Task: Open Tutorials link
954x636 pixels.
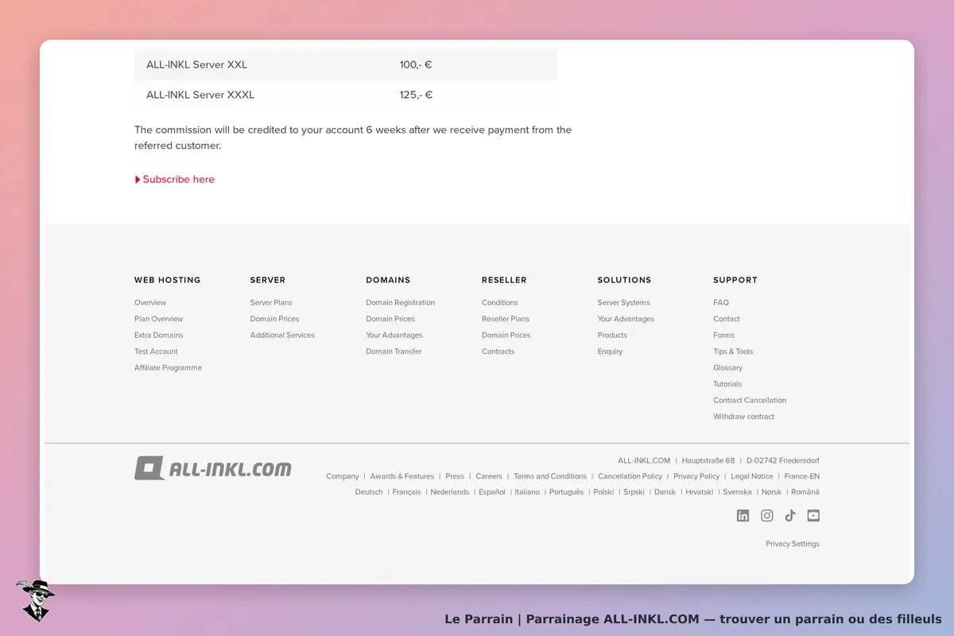Action: [727, 384]
